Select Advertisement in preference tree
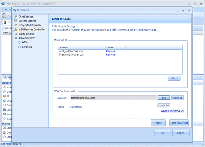The image size is (205, 147). [26, 38]
